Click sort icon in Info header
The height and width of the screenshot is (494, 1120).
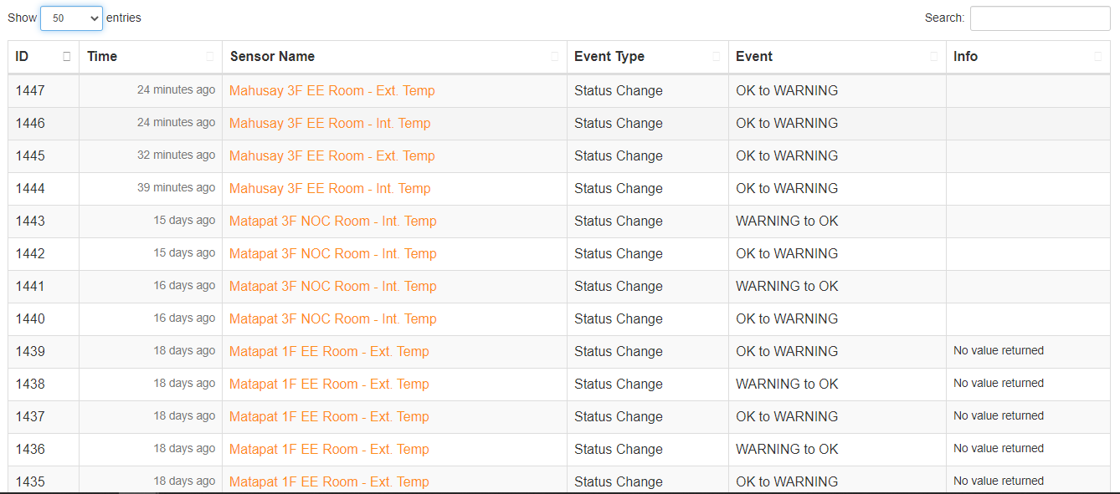(1098, 57)
